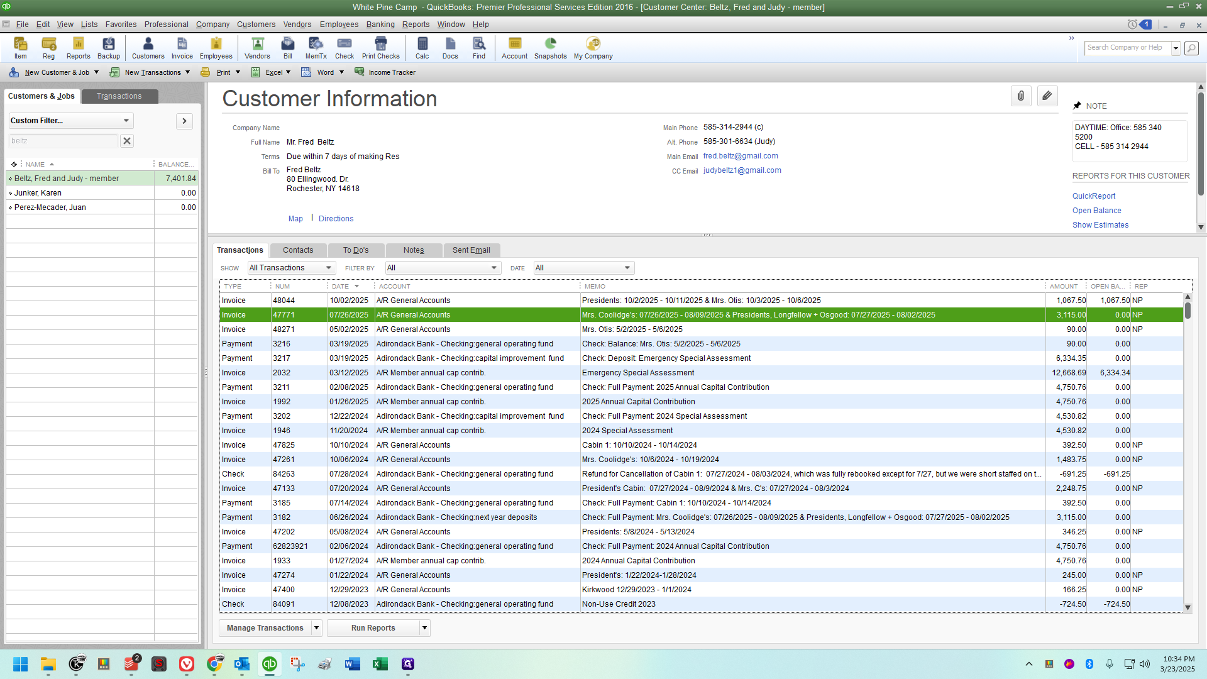Click the Backup toolbar icon
1207x679 pixels.
109,48
